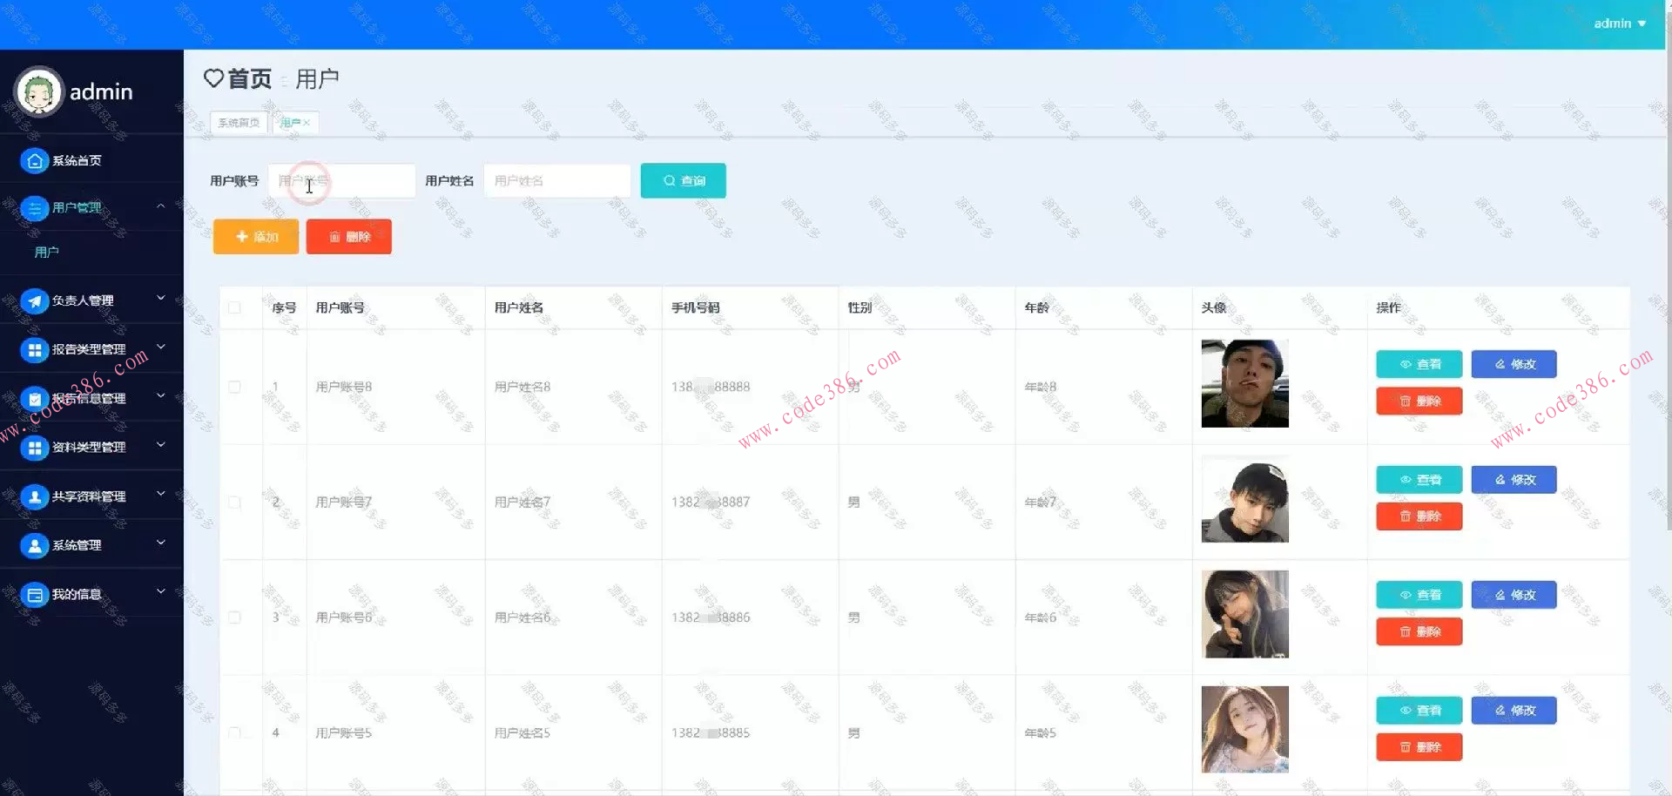Click the 报告信息管理 sidebar icon
This screenshot has height=796, width=1672.
click(34, 399)
